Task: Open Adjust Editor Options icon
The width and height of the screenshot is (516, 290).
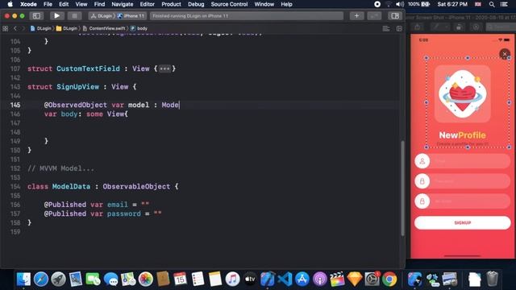Action: click(x=386, y=29)
